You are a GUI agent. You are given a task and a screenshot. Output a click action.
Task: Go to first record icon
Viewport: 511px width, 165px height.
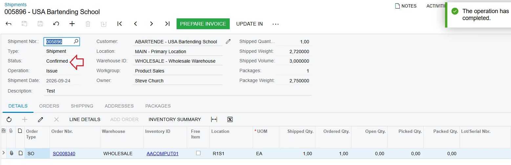120,24
